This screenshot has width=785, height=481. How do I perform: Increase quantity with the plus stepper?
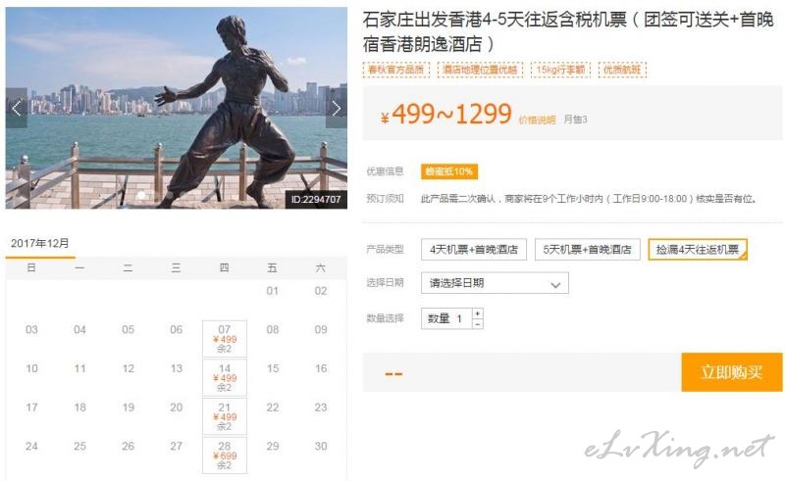click(478, 313)
